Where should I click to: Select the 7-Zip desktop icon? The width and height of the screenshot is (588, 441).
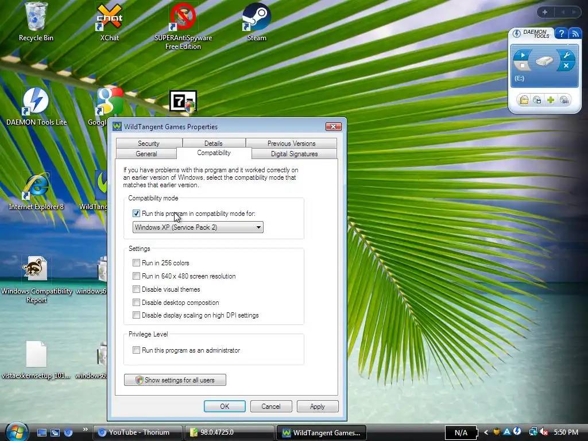coord(183,101)
